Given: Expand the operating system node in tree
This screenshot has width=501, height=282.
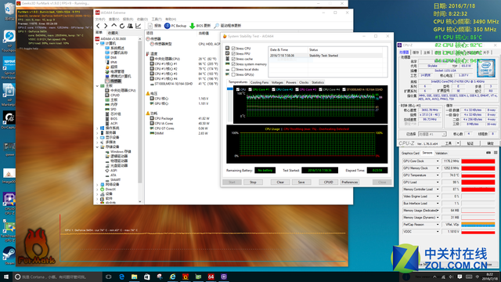Looking at the screenshot, I should pos(97,128).
